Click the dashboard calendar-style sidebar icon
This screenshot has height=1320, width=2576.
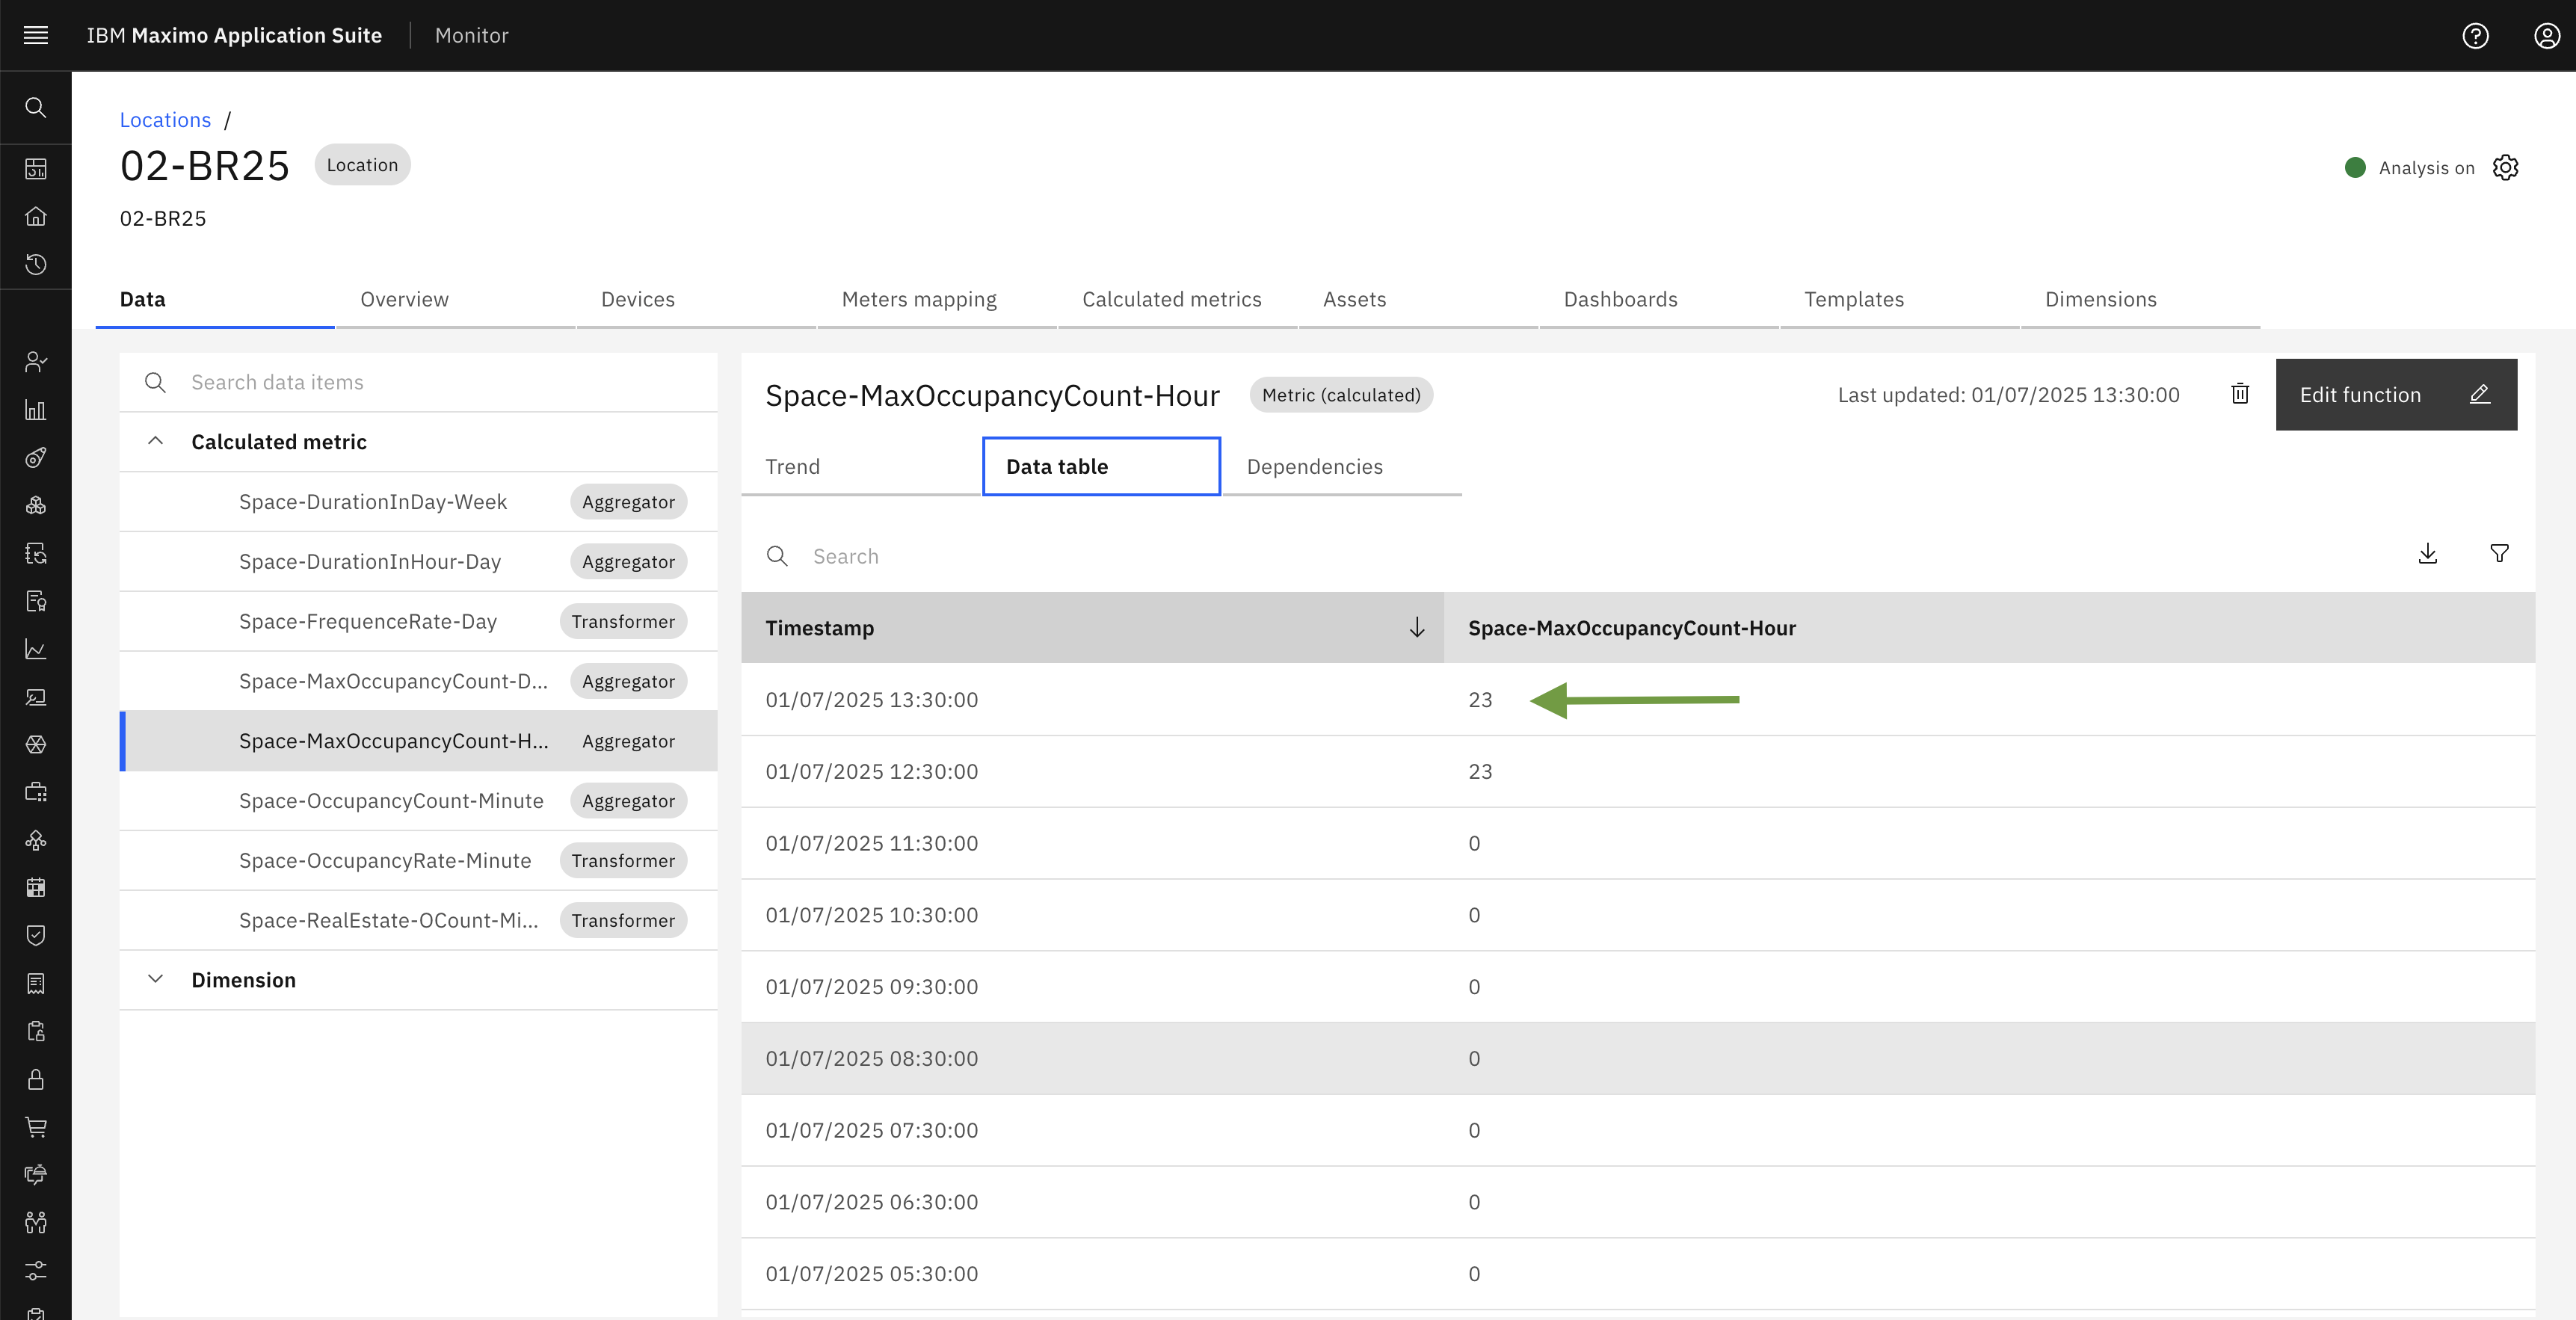coord(36,168)
